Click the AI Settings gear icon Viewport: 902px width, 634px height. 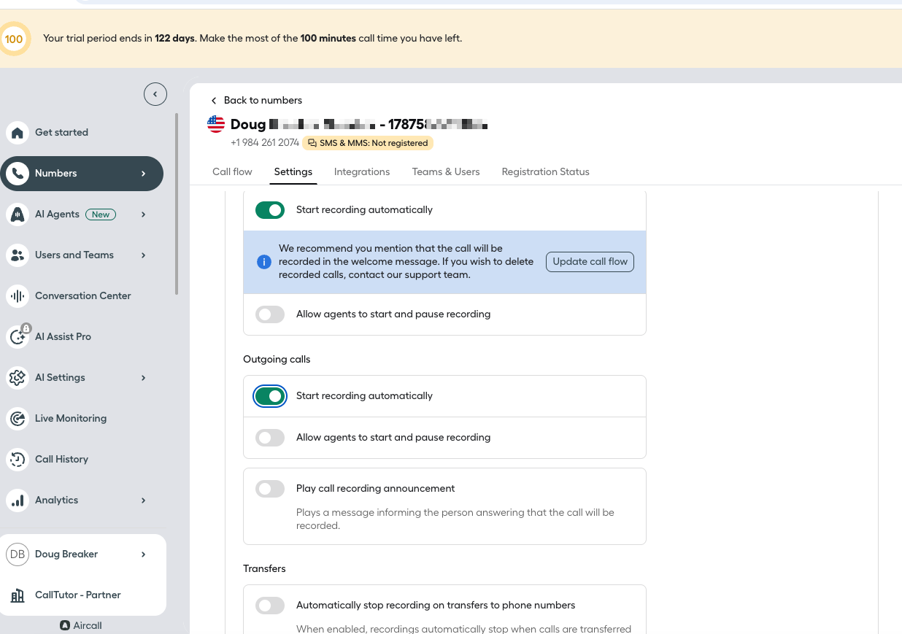click(18, 378)
